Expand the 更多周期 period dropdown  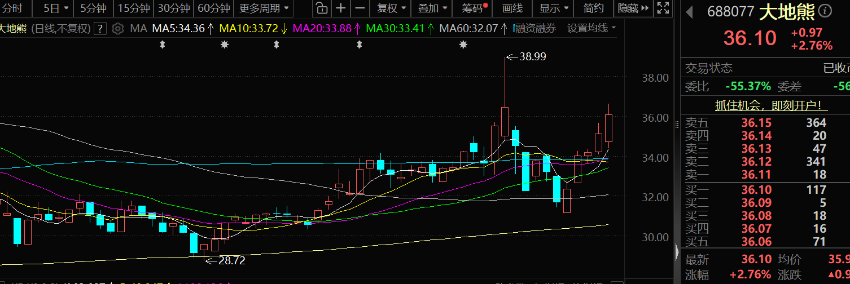click(x=264, y=8)
